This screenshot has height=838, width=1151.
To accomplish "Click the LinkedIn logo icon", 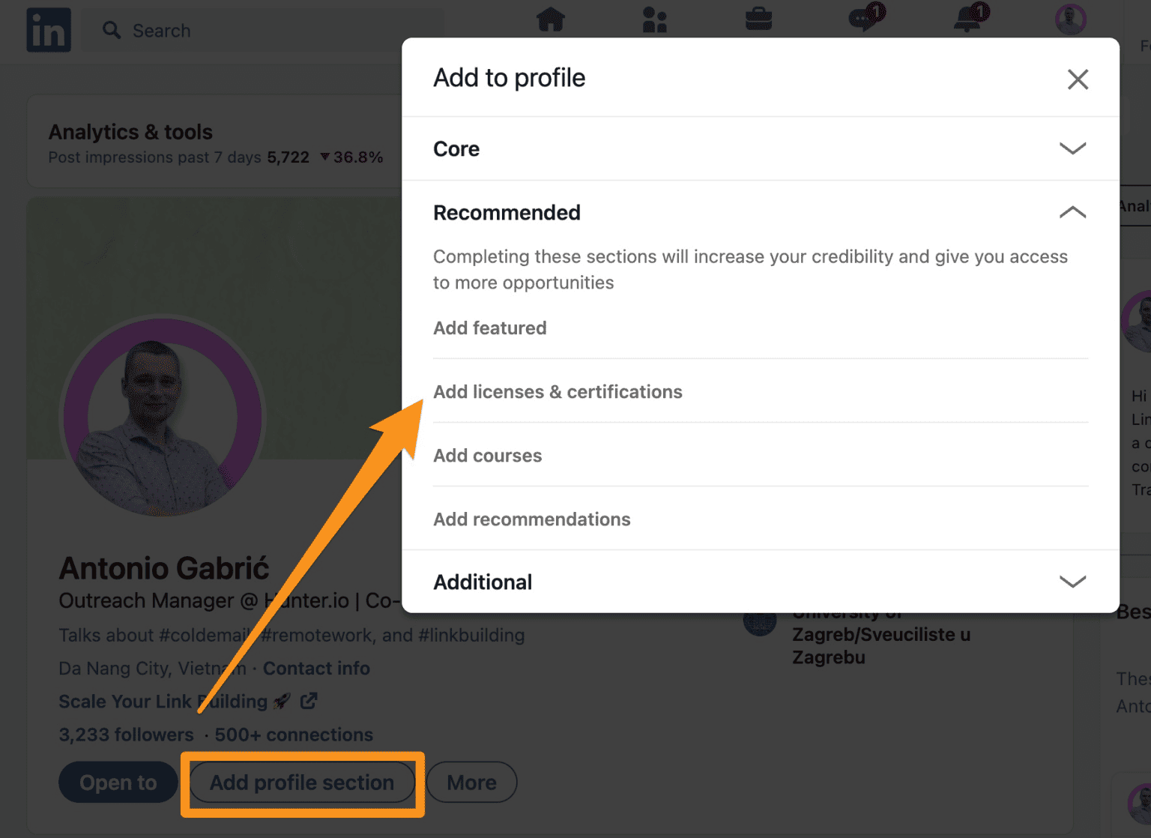I will tap(48, 30).
